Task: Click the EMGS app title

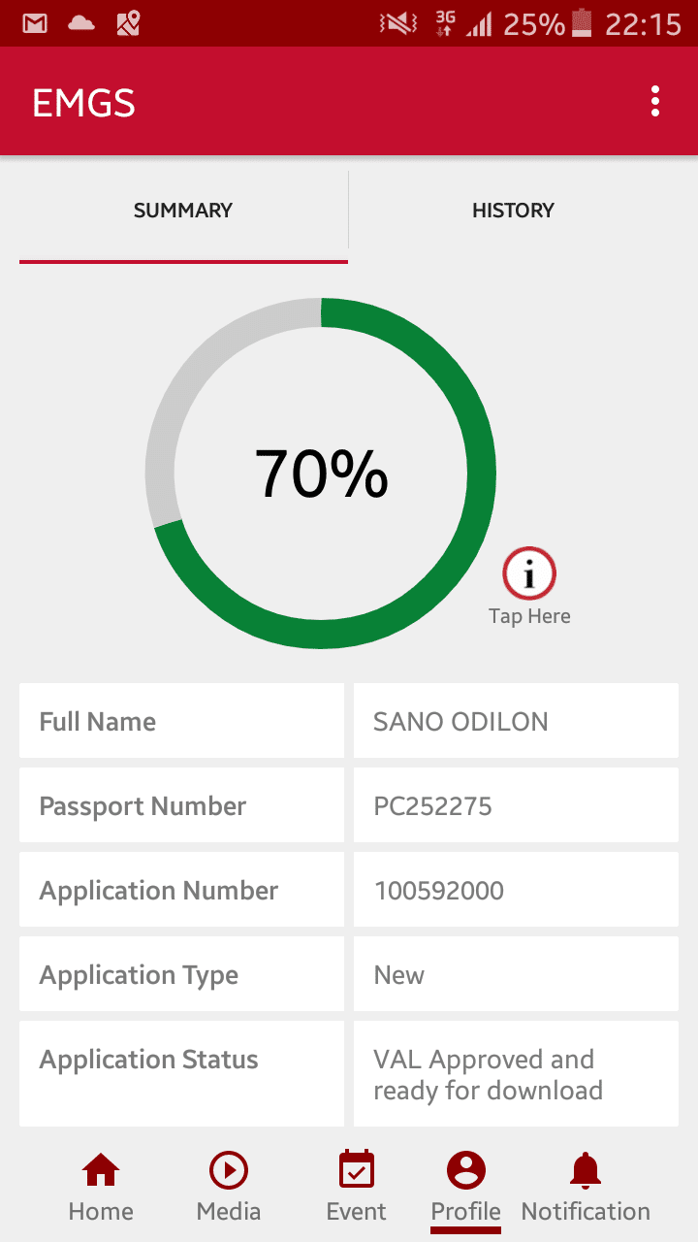Action: click(x=83, y=103)
